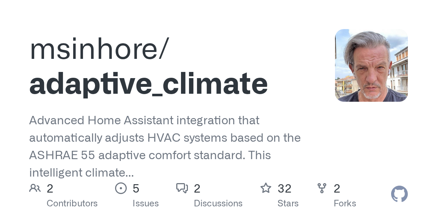Open the adaptive_climate repository title
This screenshot has width=437, height=218.
tap(149, 84)
